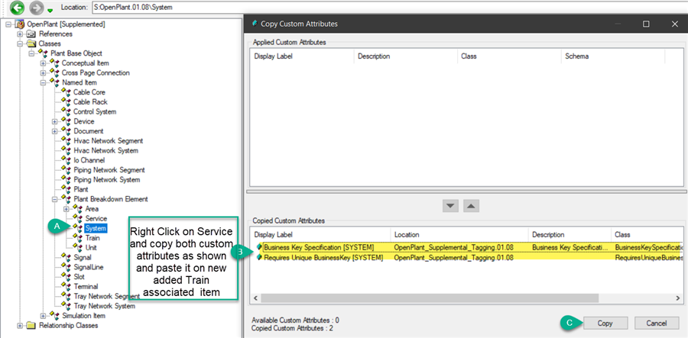Click the Applied attributes Schema column header
Viewport: 688px width, 338px height.
pyautogui.click(x=613, y=56)
